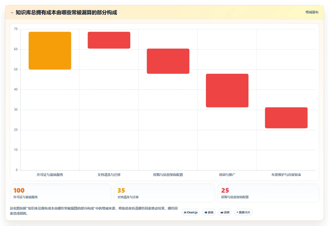Click the y-axis value 0

(x=17, y=170)
